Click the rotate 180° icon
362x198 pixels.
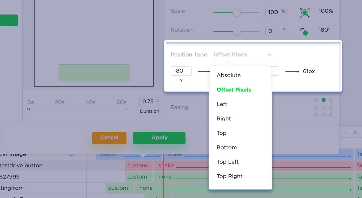point(304,32)
